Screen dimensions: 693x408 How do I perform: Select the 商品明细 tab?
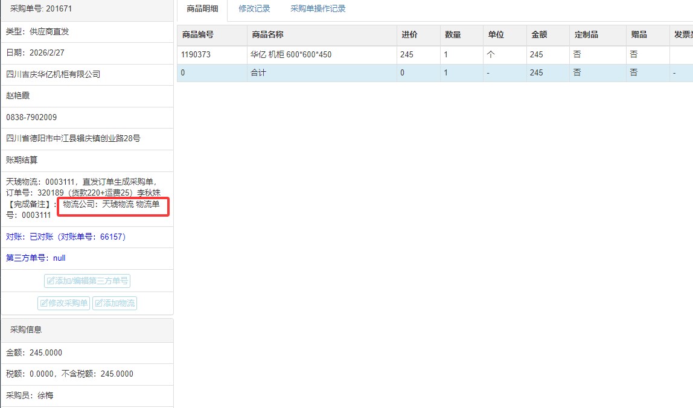point(202,9)
